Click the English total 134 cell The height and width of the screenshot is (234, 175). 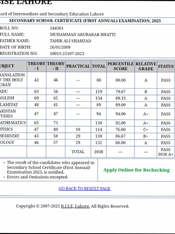[99, 98]
